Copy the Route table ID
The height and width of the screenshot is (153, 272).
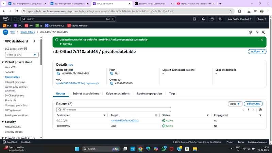point(58,73)
